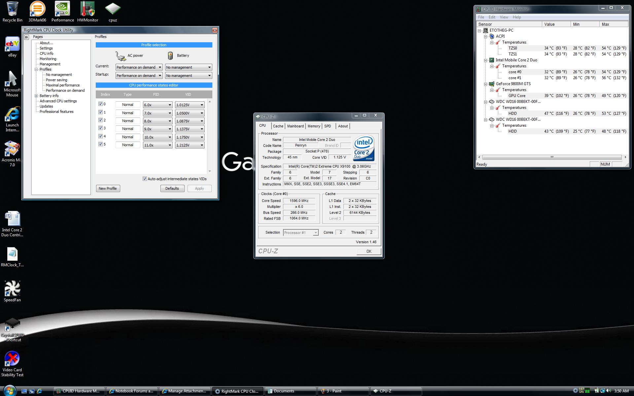Uncheck performance state index 0
The image size is (634, 396).
point(101,104)
